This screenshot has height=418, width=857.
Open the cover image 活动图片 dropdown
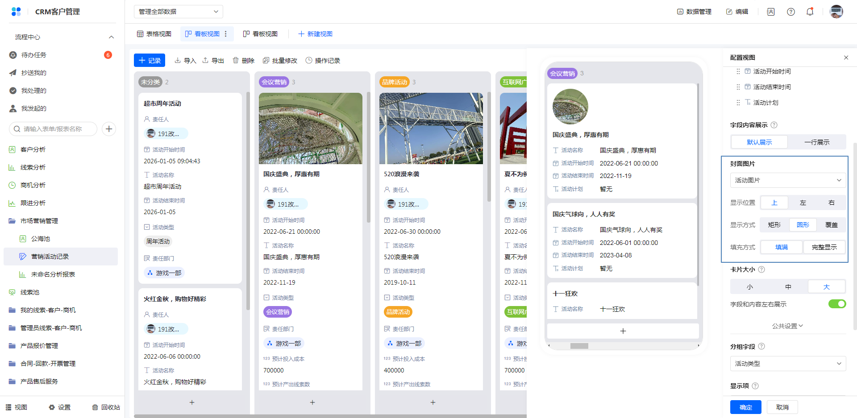788,180
